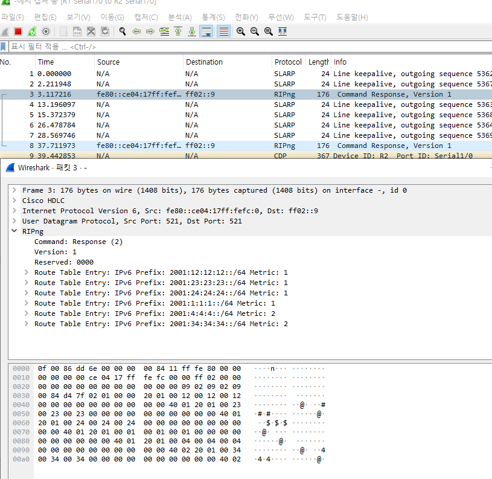
Task: Sort packets by the Info column header
Action: [x=411, y=62]
